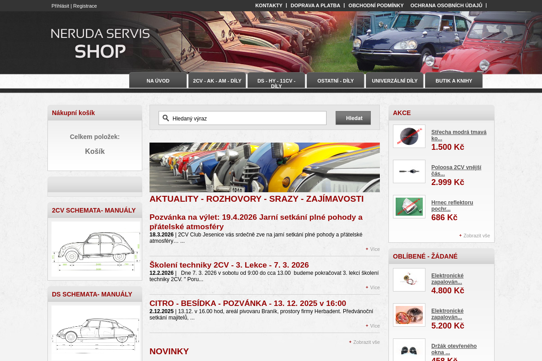The image size is (542, 361).
Task: Open Hrnec reflektoru product thumbnail
Action: point(409,207)
